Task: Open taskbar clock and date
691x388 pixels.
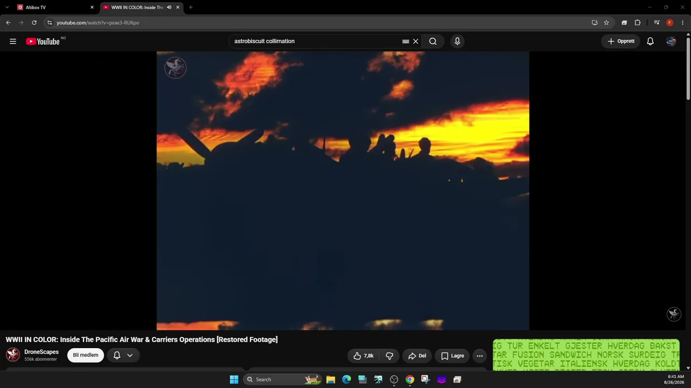Action: point(675,379)
